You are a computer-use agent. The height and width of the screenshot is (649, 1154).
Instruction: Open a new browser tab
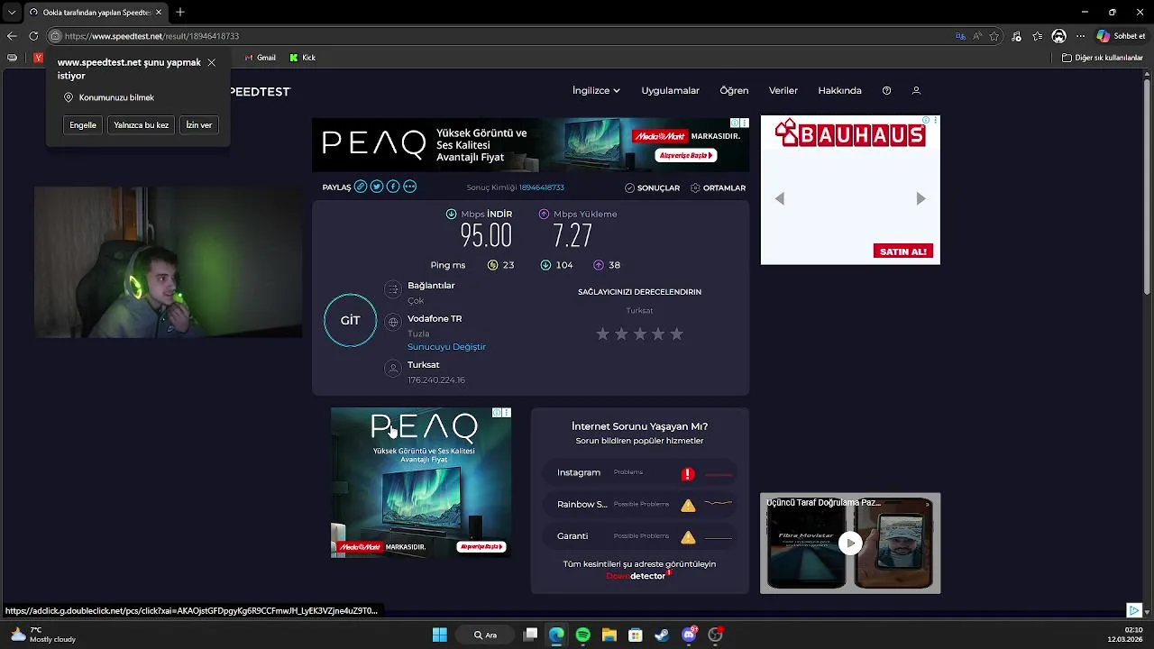coord(180,12)
